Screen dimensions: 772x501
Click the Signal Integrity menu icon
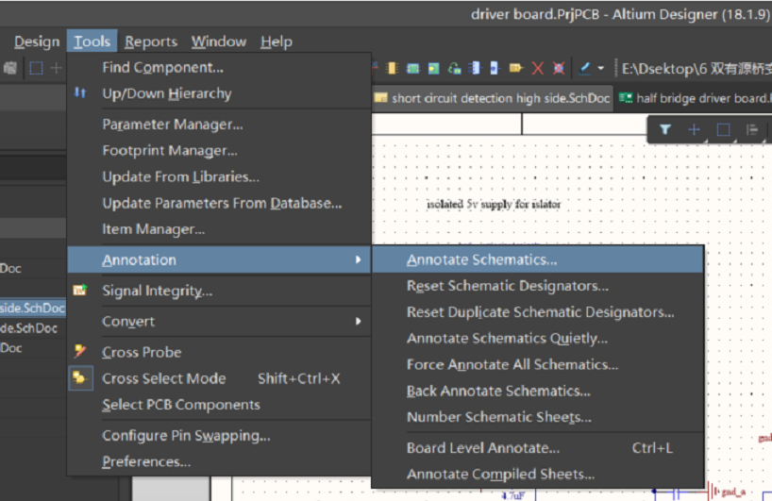[80, 291]
